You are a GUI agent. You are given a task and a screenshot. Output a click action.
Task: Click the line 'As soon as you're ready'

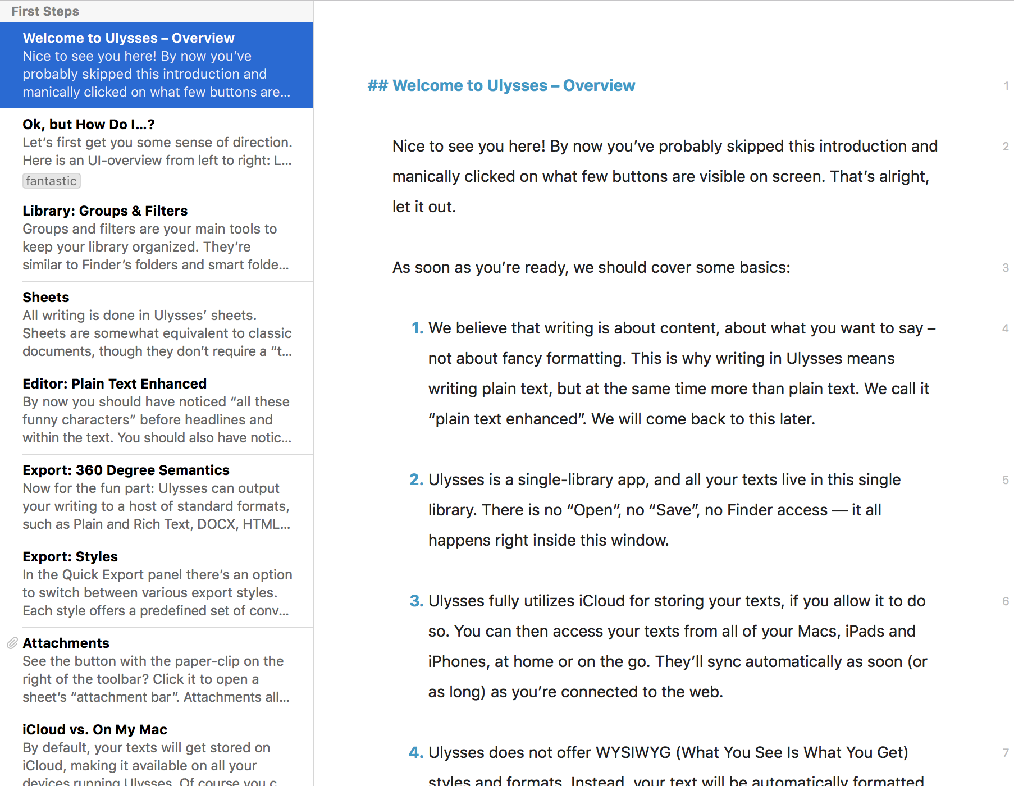[591, 267]
